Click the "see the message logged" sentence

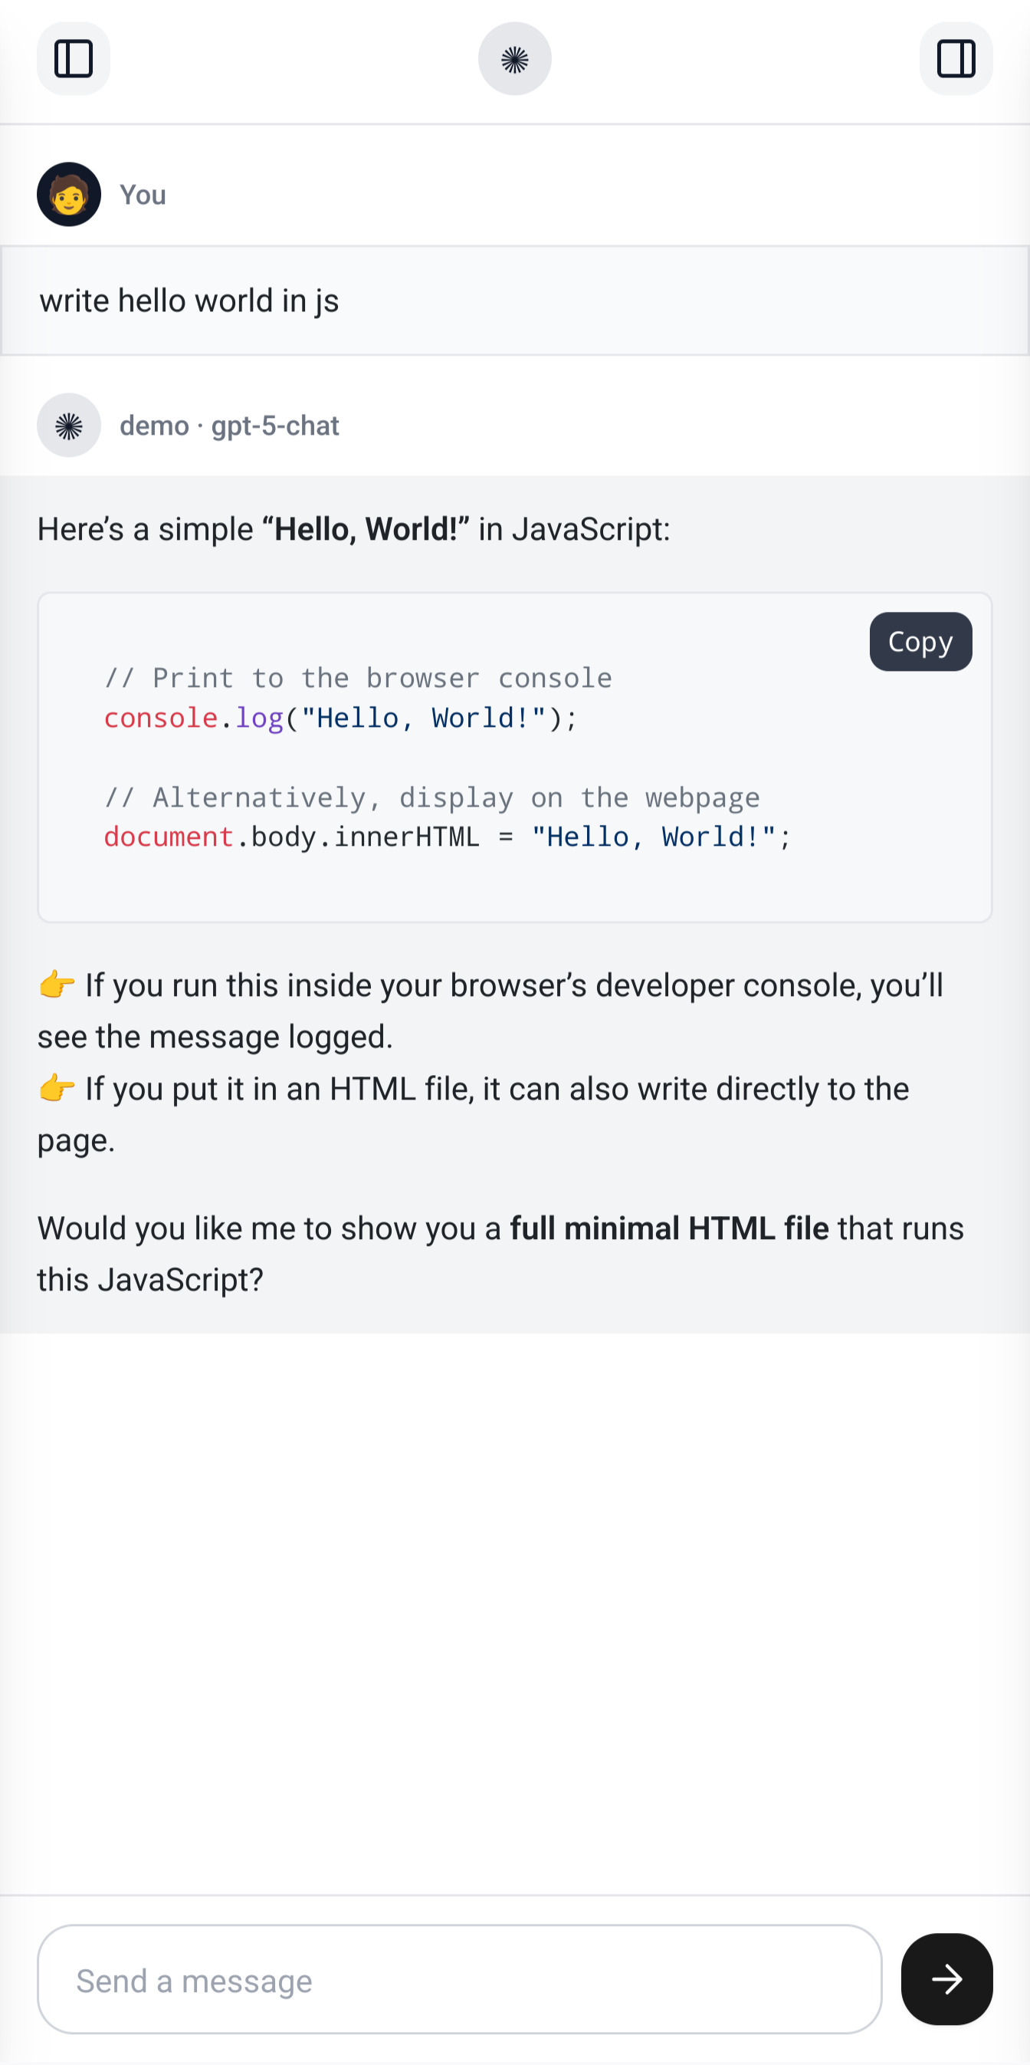(x=215, y=1037)
